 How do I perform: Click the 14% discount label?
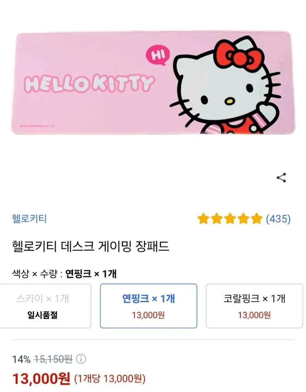pos(21,360)
